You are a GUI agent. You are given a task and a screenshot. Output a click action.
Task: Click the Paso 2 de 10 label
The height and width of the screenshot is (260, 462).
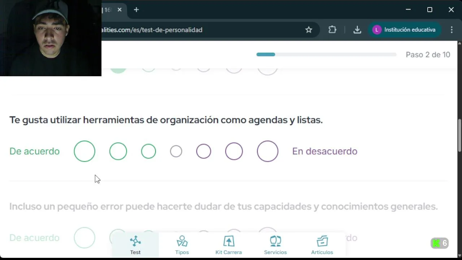click(x=428, y=55)
